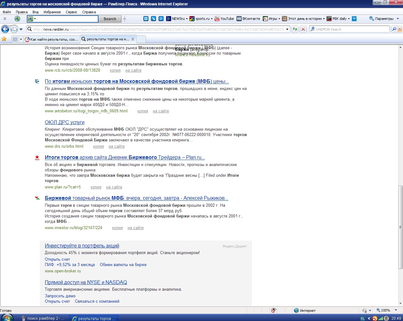Click the blue grid toolbar icon
The width and height of the screenshot is (403, 321).
pos(161,19)
